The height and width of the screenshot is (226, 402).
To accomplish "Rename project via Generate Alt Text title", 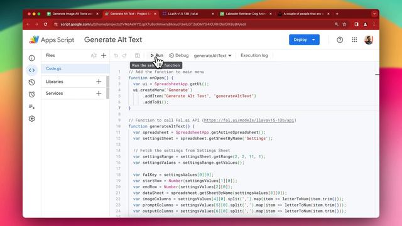I will point(113,40).
